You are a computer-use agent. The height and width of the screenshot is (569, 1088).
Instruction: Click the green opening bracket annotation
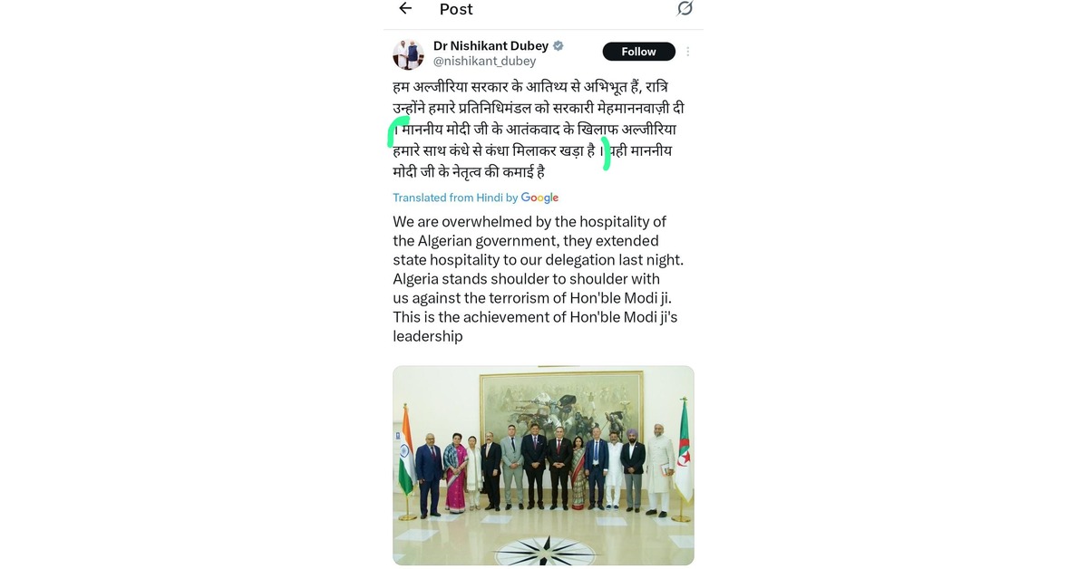tap(396, 131)
